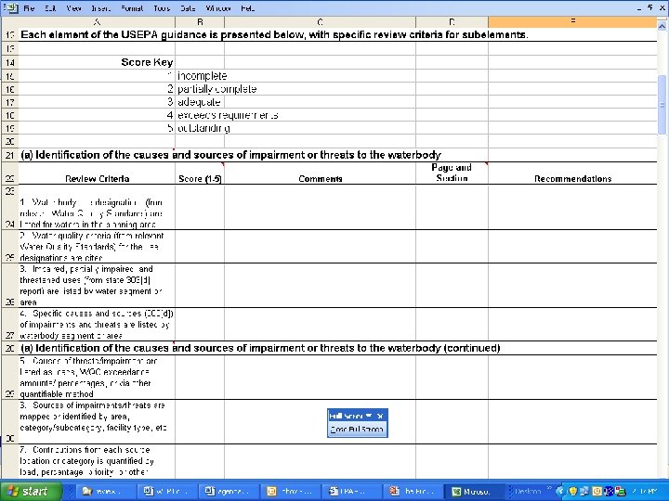Open the File menu
This screenshot has width=669, height=501.
29,8
